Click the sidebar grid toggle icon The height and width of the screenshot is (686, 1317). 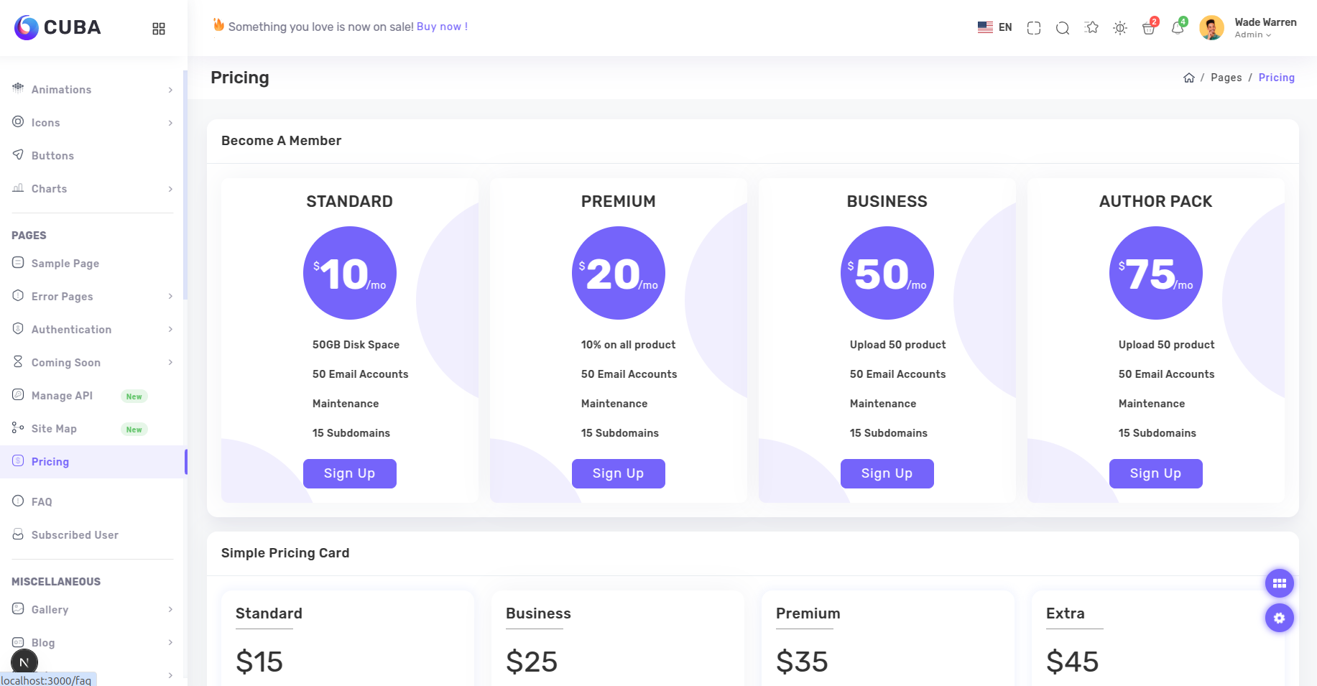(x=159, y=29)
